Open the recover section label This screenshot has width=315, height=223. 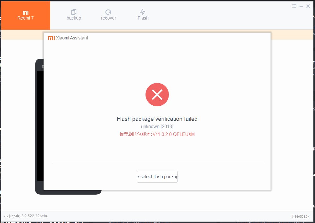[109, 18]
